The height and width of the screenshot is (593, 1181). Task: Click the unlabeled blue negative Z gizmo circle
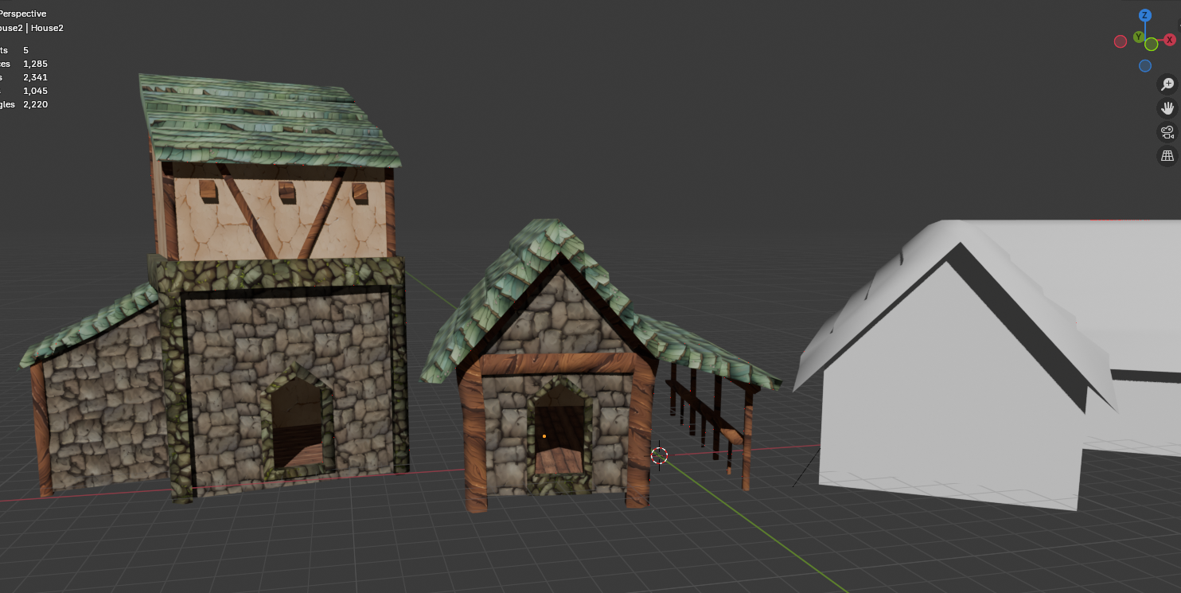(1144, 66)
